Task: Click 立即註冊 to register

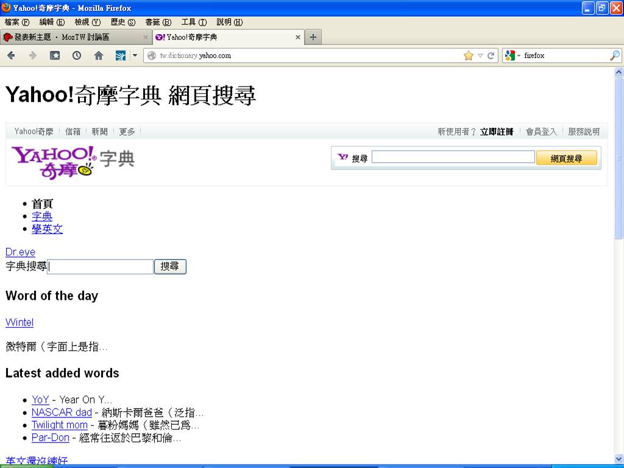Action: (497, 132)
